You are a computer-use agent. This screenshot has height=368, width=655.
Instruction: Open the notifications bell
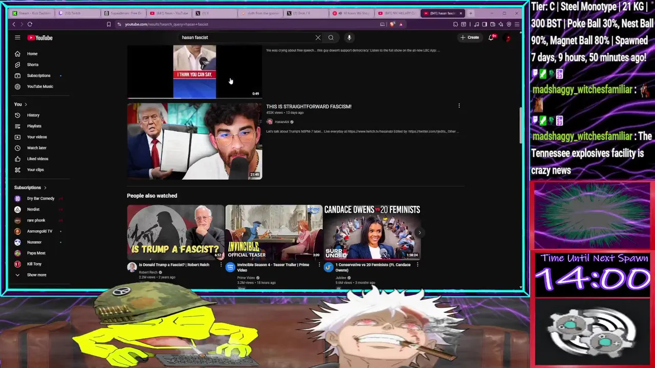tap(491, 37)
